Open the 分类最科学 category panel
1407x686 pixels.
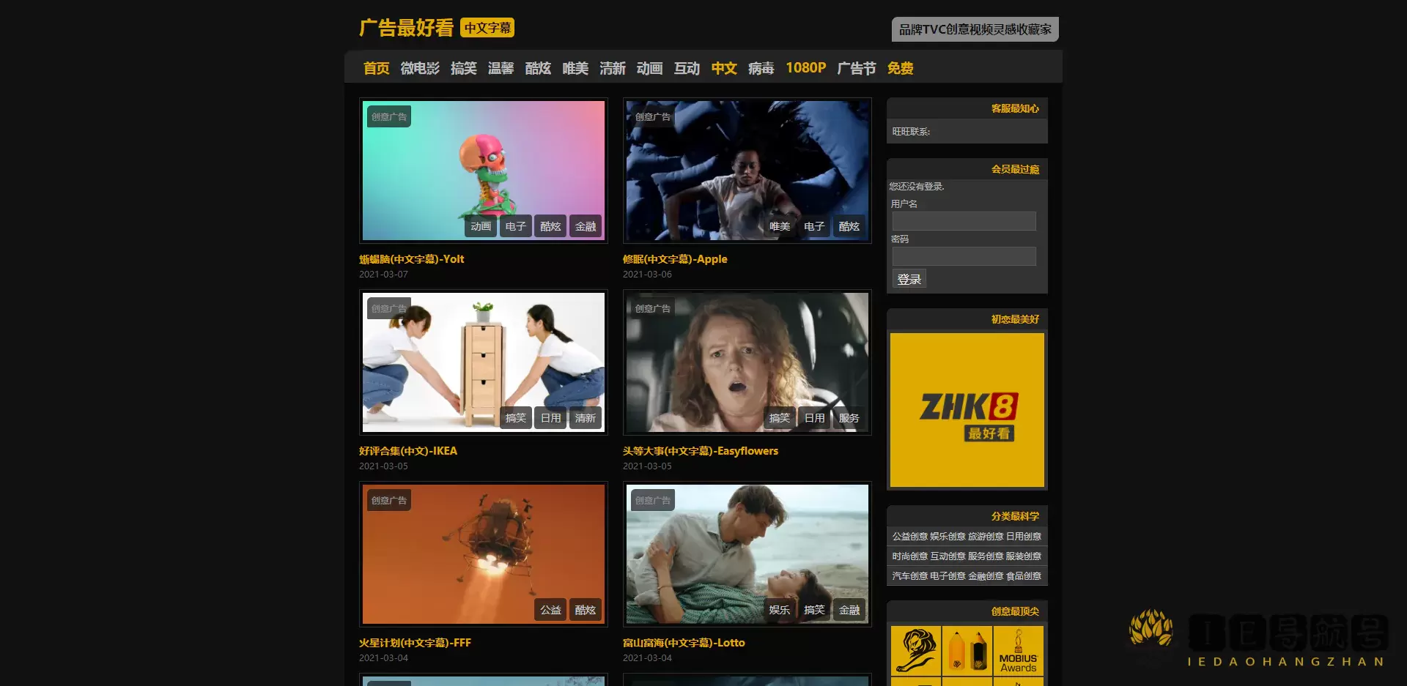(x=1014, y=516)
